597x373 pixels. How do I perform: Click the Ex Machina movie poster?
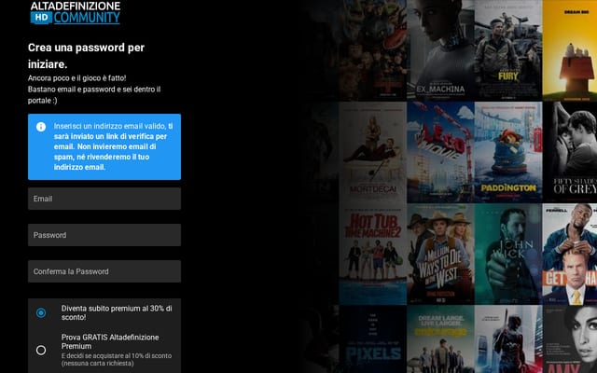(440, 49)
